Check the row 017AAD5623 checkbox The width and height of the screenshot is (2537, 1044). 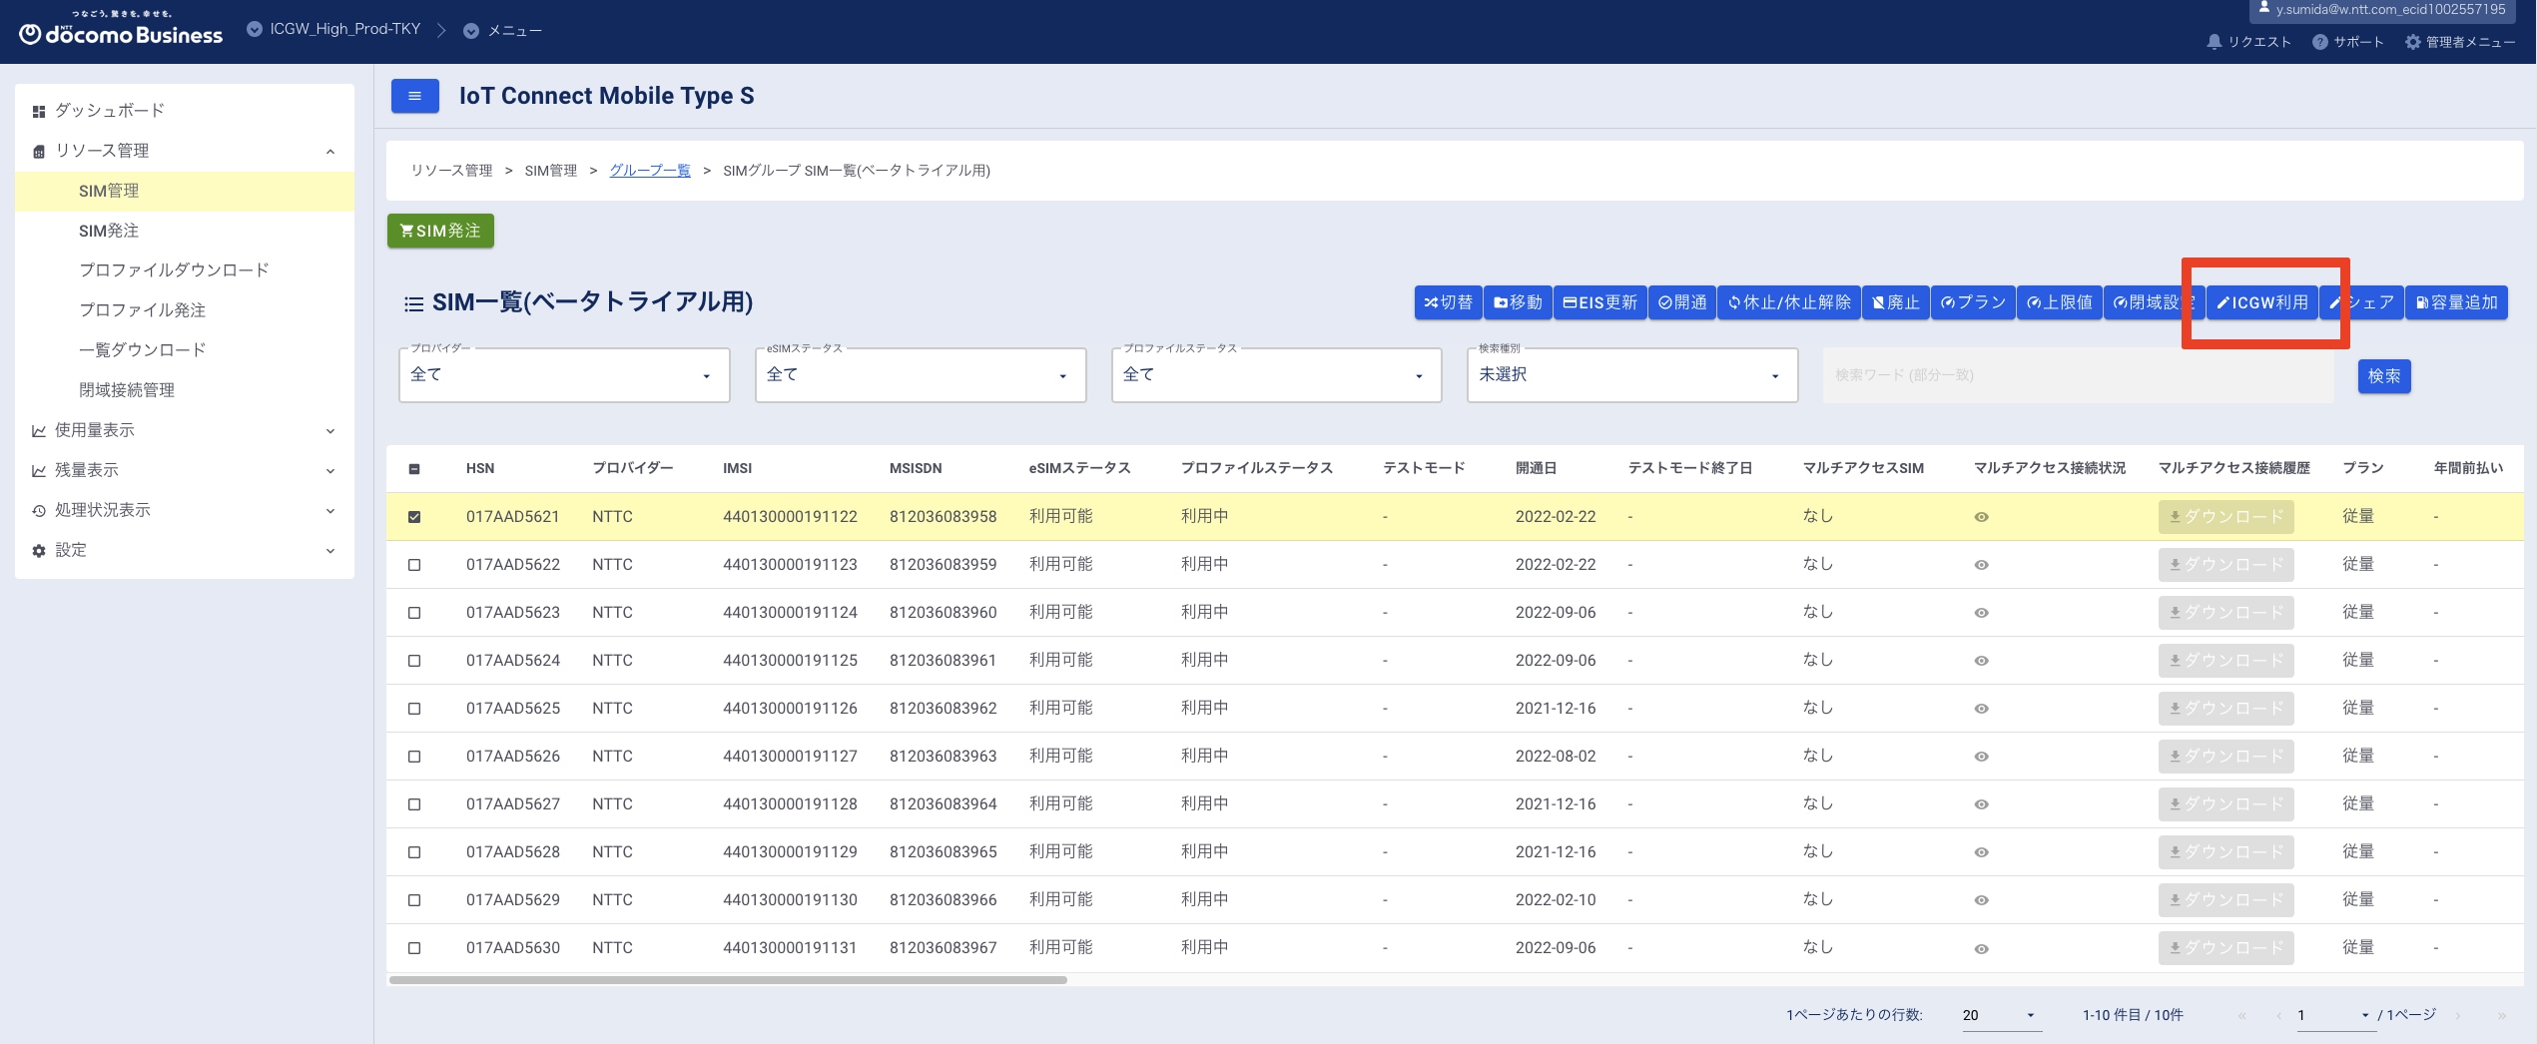pyautogui.click(x=414, y=613)
